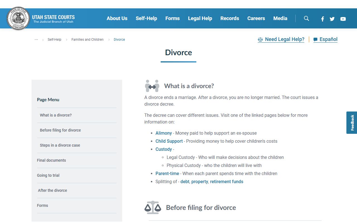Open the search magnifier icon
The height and width of the screenshot is (223, 357).
tap(306, 18)
